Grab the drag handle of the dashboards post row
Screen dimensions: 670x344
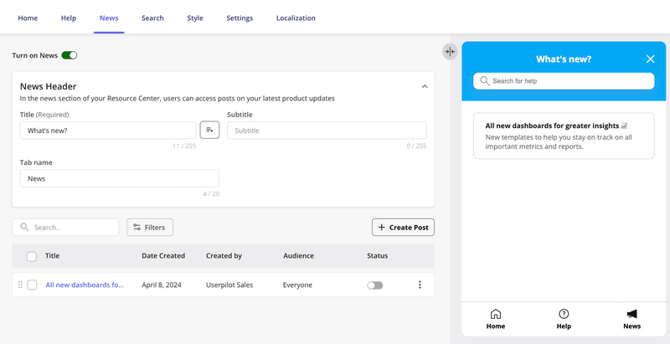[x=20, y=285]
